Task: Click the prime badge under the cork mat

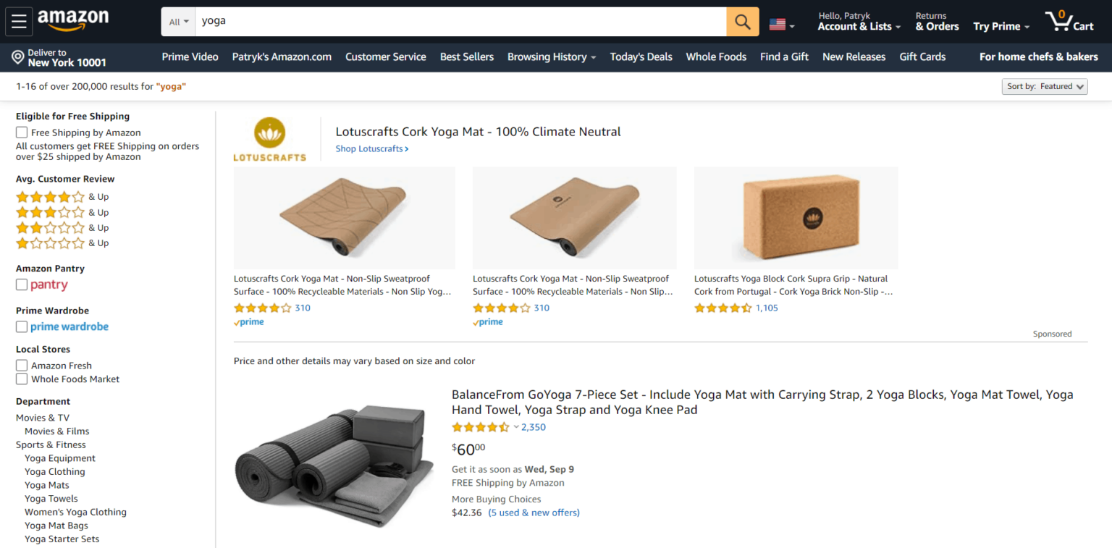Action: click(x=248, y=321)
